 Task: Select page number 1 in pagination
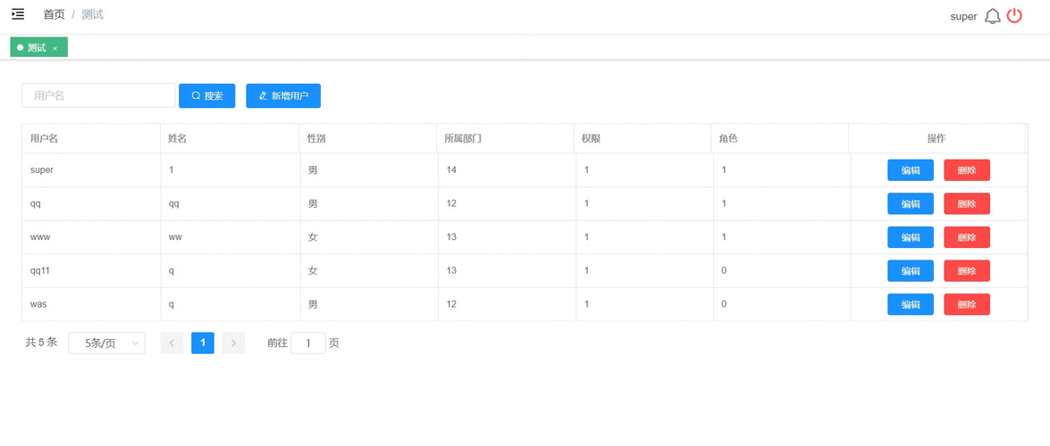(203, 343)
